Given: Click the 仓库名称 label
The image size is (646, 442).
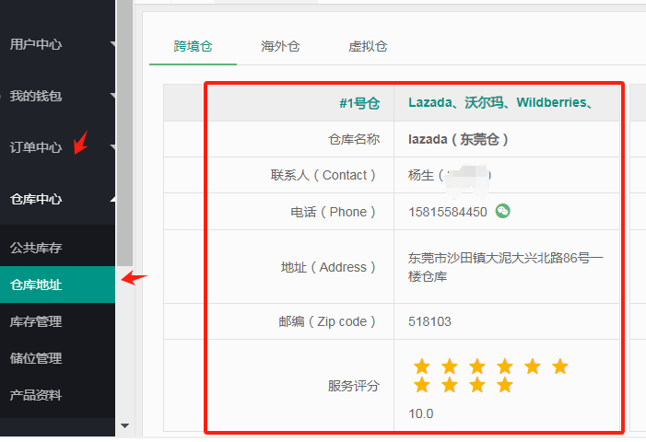Looking at the screenshot, I should [x=354, y=139].
